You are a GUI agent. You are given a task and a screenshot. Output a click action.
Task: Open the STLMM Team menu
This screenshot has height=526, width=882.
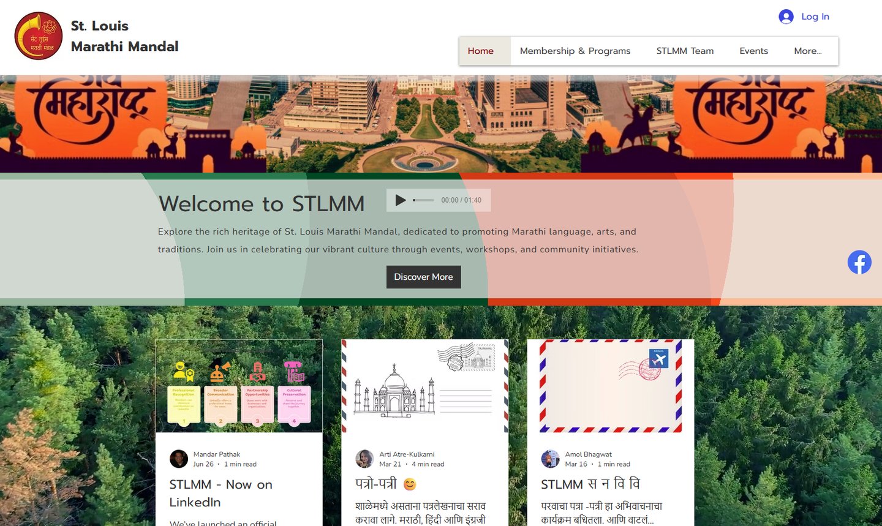(x=685, y=51)
